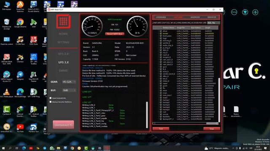Screen dimensions: 270x151
Task: Open the Pandora Tool desktop icon
Action: point(34,128)
